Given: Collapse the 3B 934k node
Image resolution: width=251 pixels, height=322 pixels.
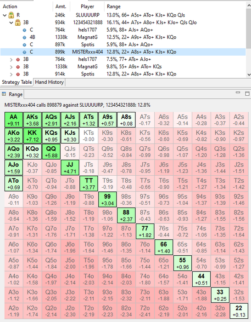Looking at the screenshot, I should [11, 23].
